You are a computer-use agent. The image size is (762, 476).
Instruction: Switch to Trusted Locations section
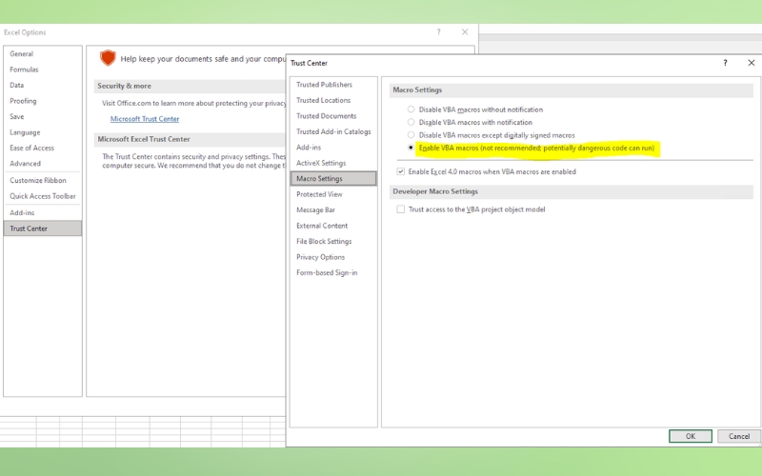point(323,100)
